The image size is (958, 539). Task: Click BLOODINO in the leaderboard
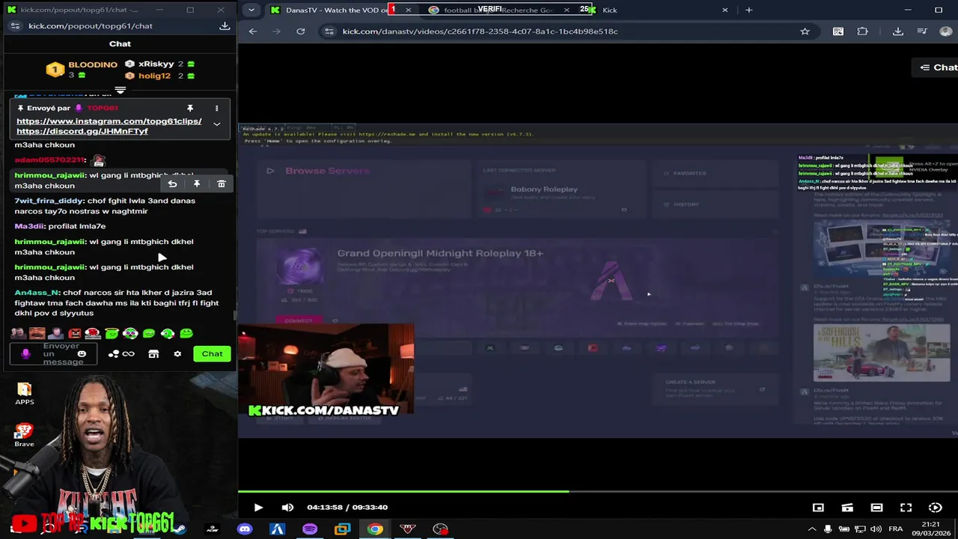click(x=93, y=64)
